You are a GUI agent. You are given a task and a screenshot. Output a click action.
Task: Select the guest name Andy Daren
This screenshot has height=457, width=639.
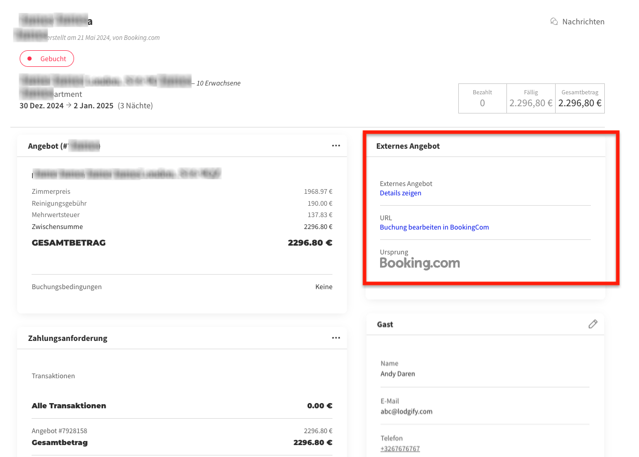pos(398,374)
